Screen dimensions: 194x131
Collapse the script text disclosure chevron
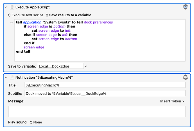[x=11, y=22]
